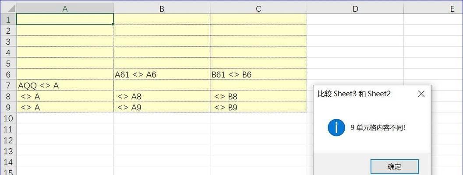Click the fill handle of cell A1
This screenshot has height=175, width=463.
point(113,24)
